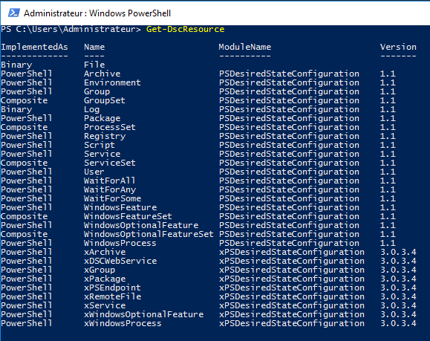Select the resource name WindowsFeature
The image size is (430, 341).
[x=120, y=207]
